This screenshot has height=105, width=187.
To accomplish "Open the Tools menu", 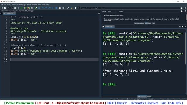I will tap(40, 5).
